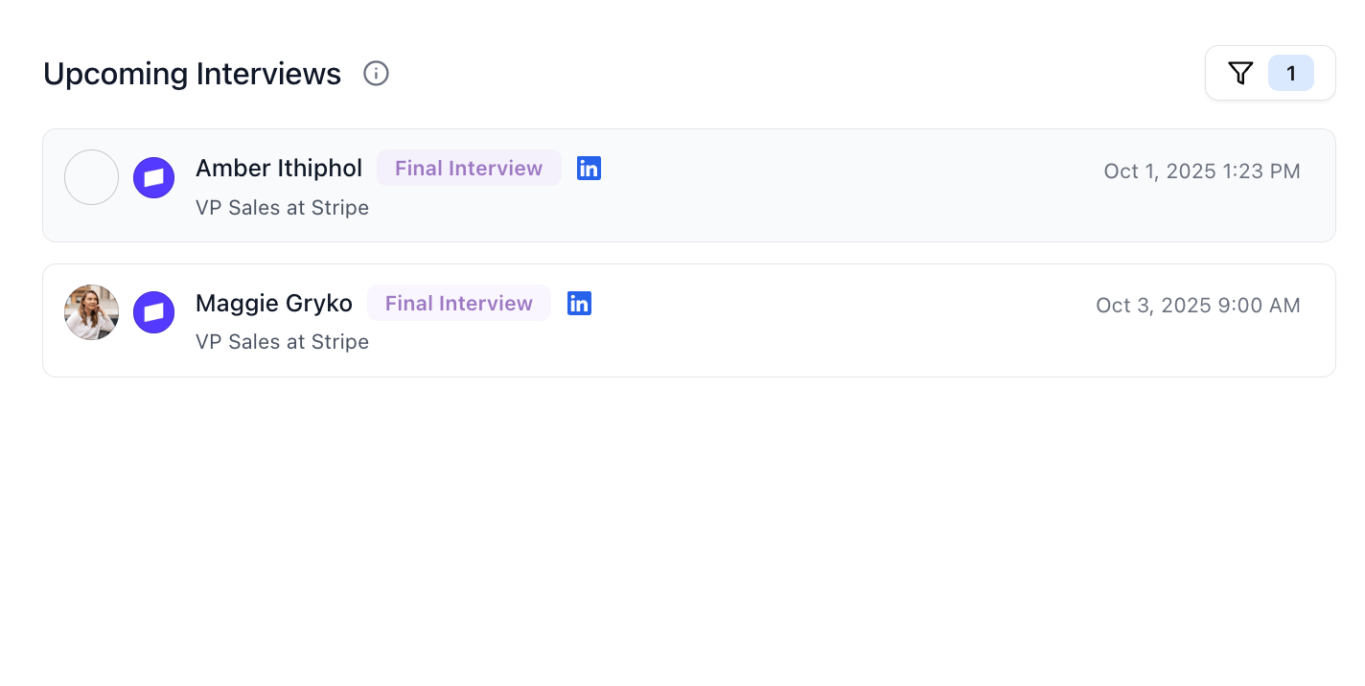Open candidate name Maggie Gryko
Screen dimensions: 1365x686
[274, 304]
